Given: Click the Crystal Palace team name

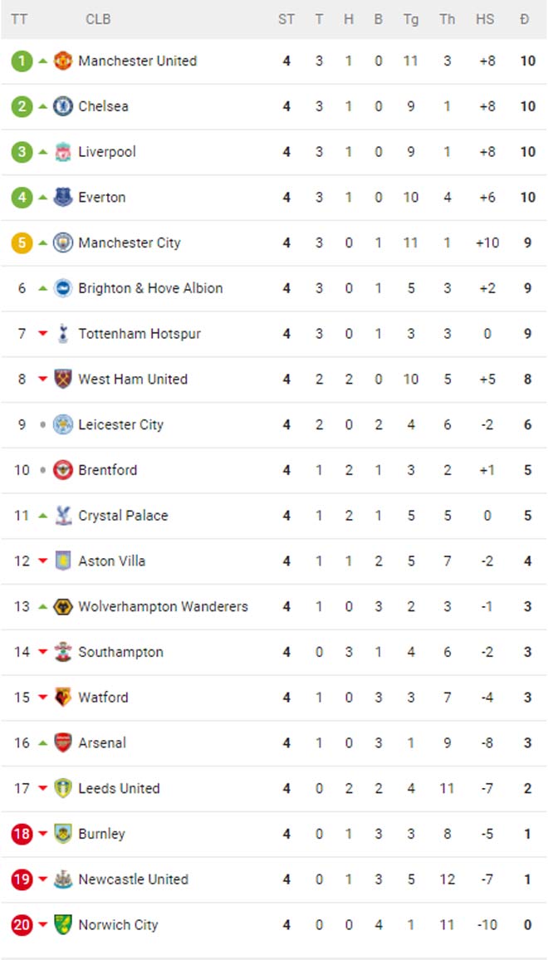Looking at the screenshot, I should click(123, 516).
